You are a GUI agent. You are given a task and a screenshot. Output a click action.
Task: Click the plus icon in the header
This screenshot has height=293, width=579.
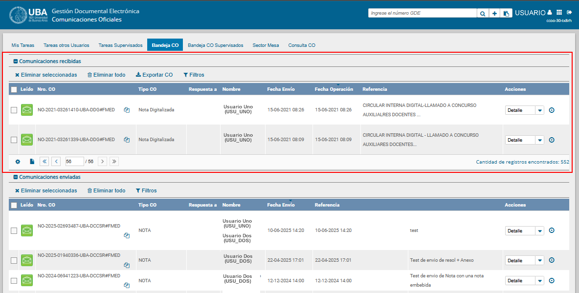click(494, 14)
